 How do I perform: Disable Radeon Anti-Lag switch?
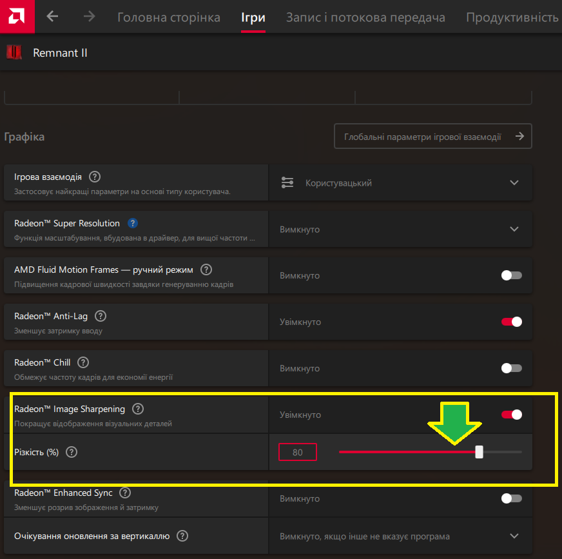pos(512,322)
